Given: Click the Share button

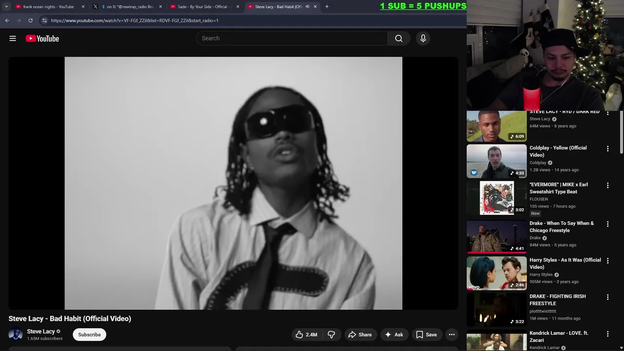Looking at the screenshot, I should (360, 334).
